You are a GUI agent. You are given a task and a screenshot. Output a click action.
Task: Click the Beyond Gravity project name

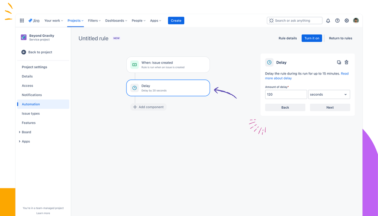point(42,36)
